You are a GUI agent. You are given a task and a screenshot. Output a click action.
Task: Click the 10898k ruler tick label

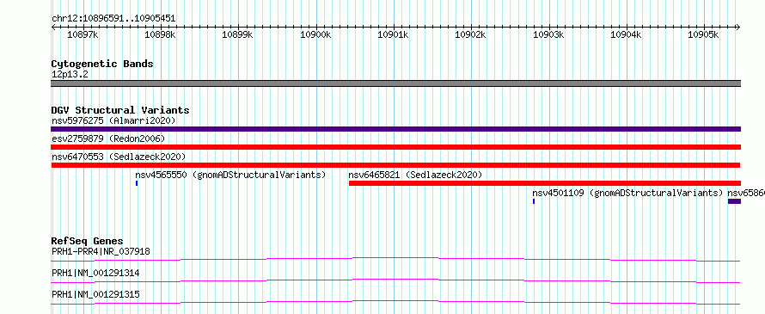tap(160, 34)
